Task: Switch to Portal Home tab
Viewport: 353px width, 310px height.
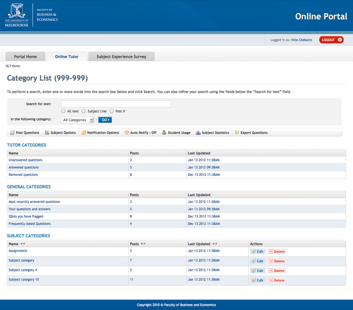Action: click(x=25, y=57)
